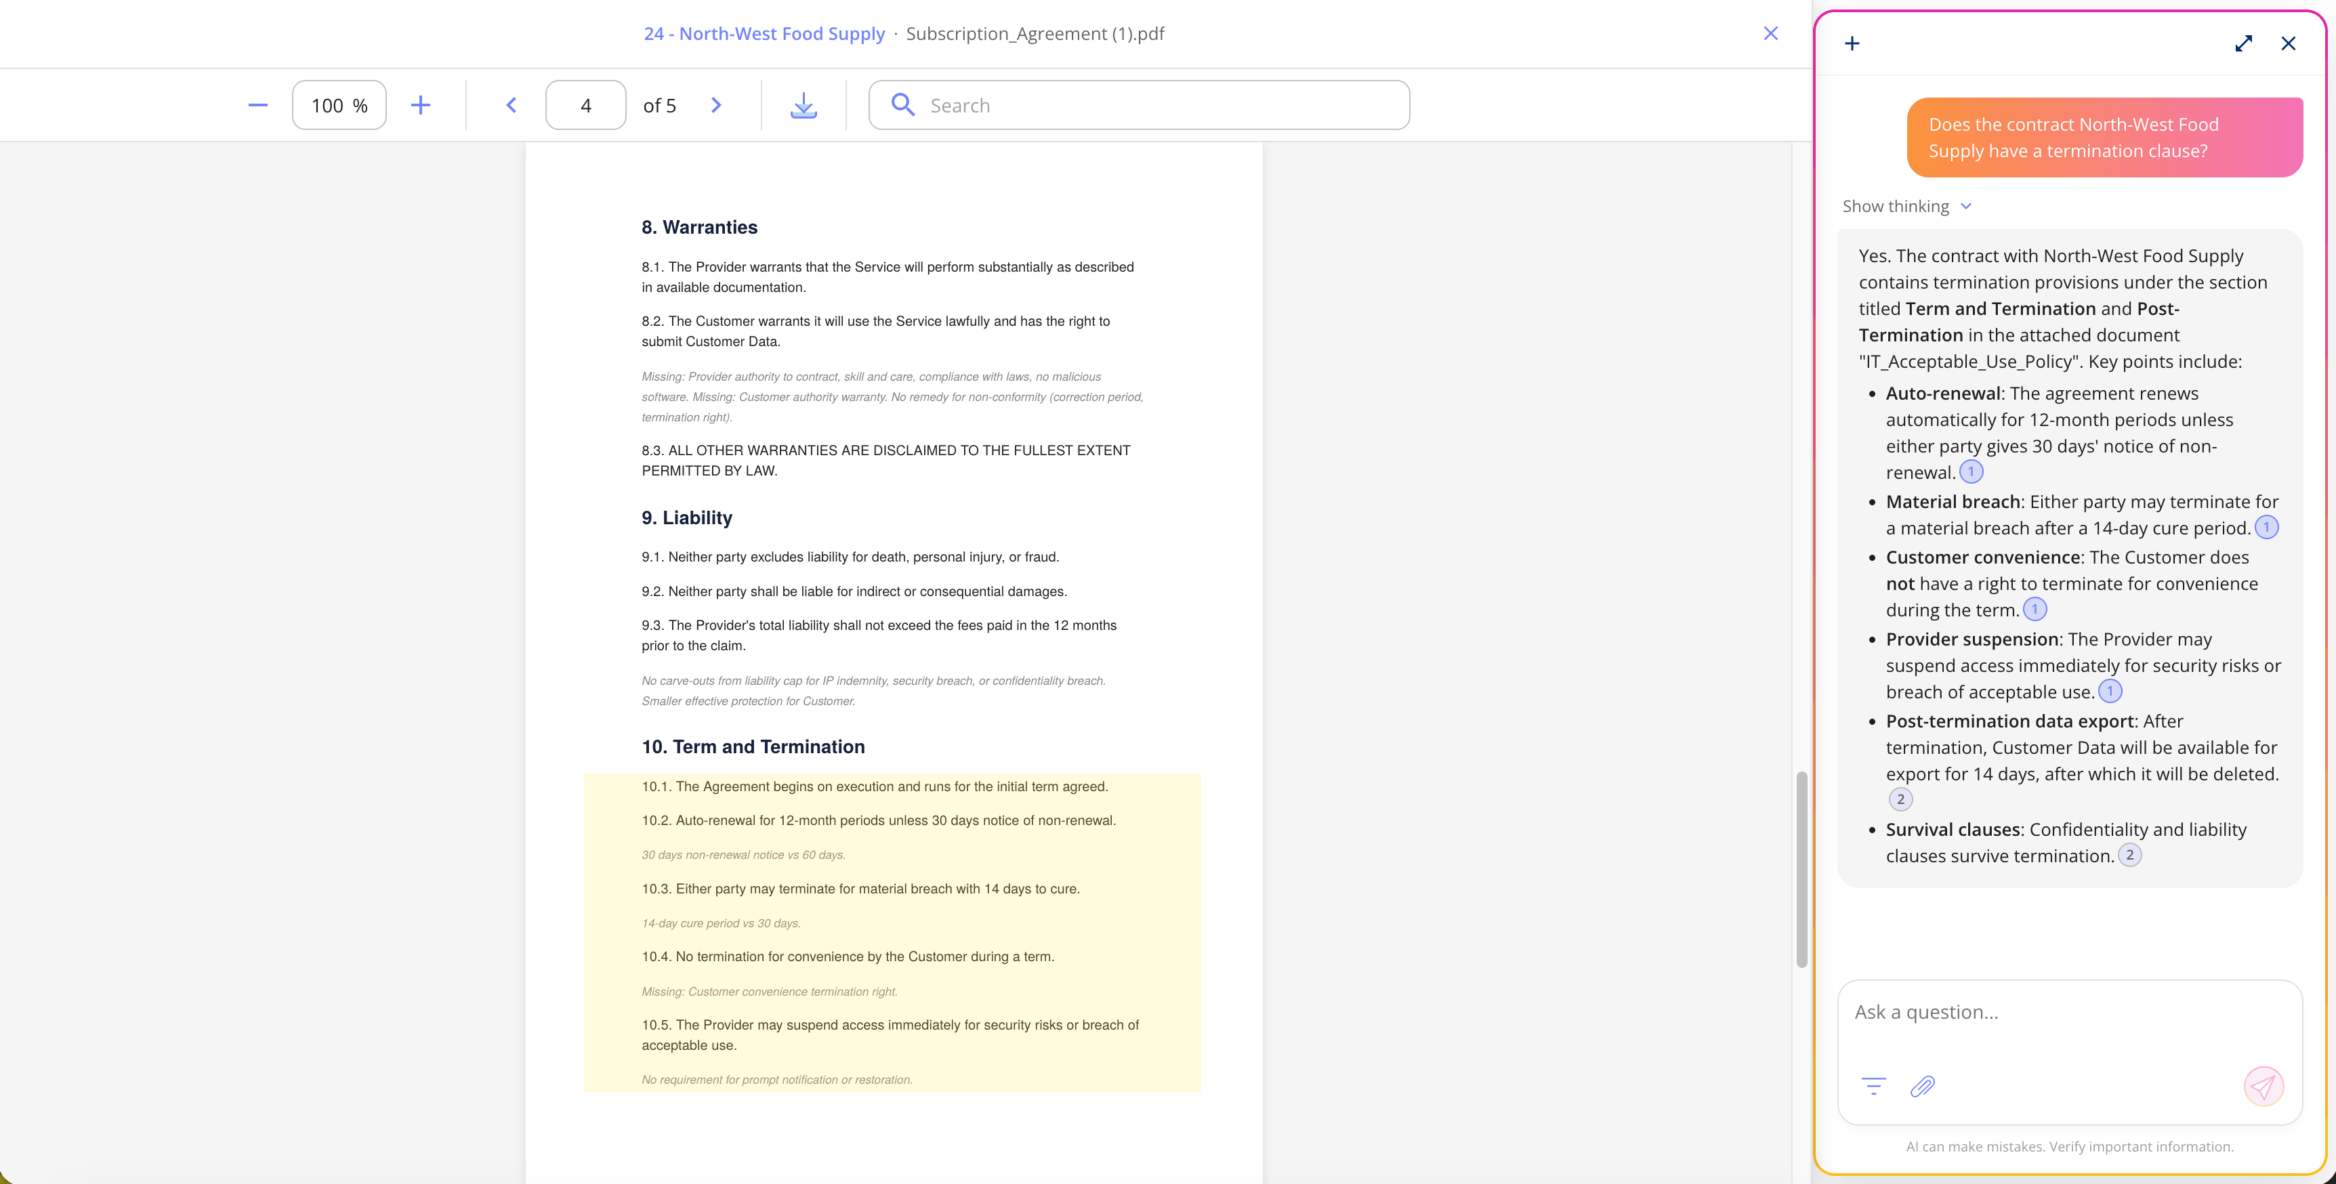2336x1184 pixels.
Task: Zoom in the PDF with plus icon
Action: click(420, 105)
